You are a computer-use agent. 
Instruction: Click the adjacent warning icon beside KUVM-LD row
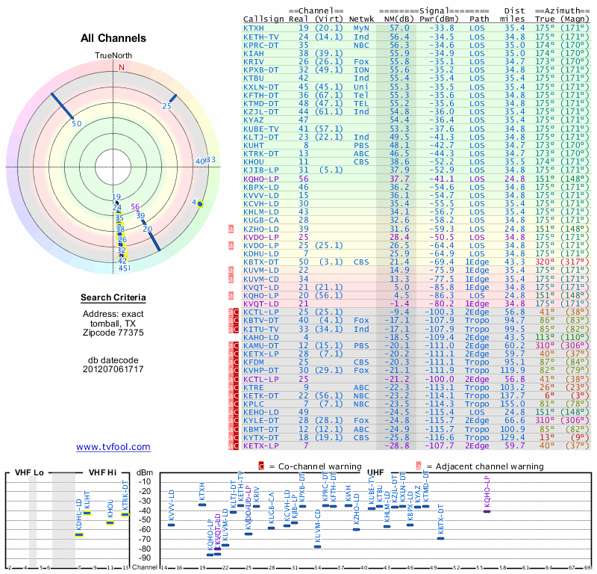point(232,270)
